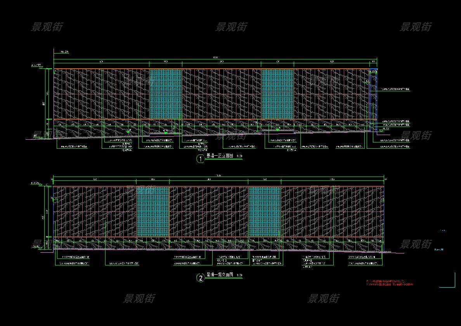Click top-left elevation level marker of front elevation

[36, 66]
